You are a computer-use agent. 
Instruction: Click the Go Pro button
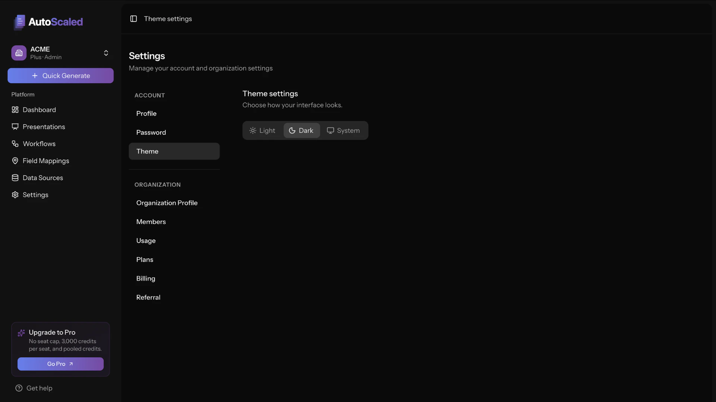[x=60, y=364]
